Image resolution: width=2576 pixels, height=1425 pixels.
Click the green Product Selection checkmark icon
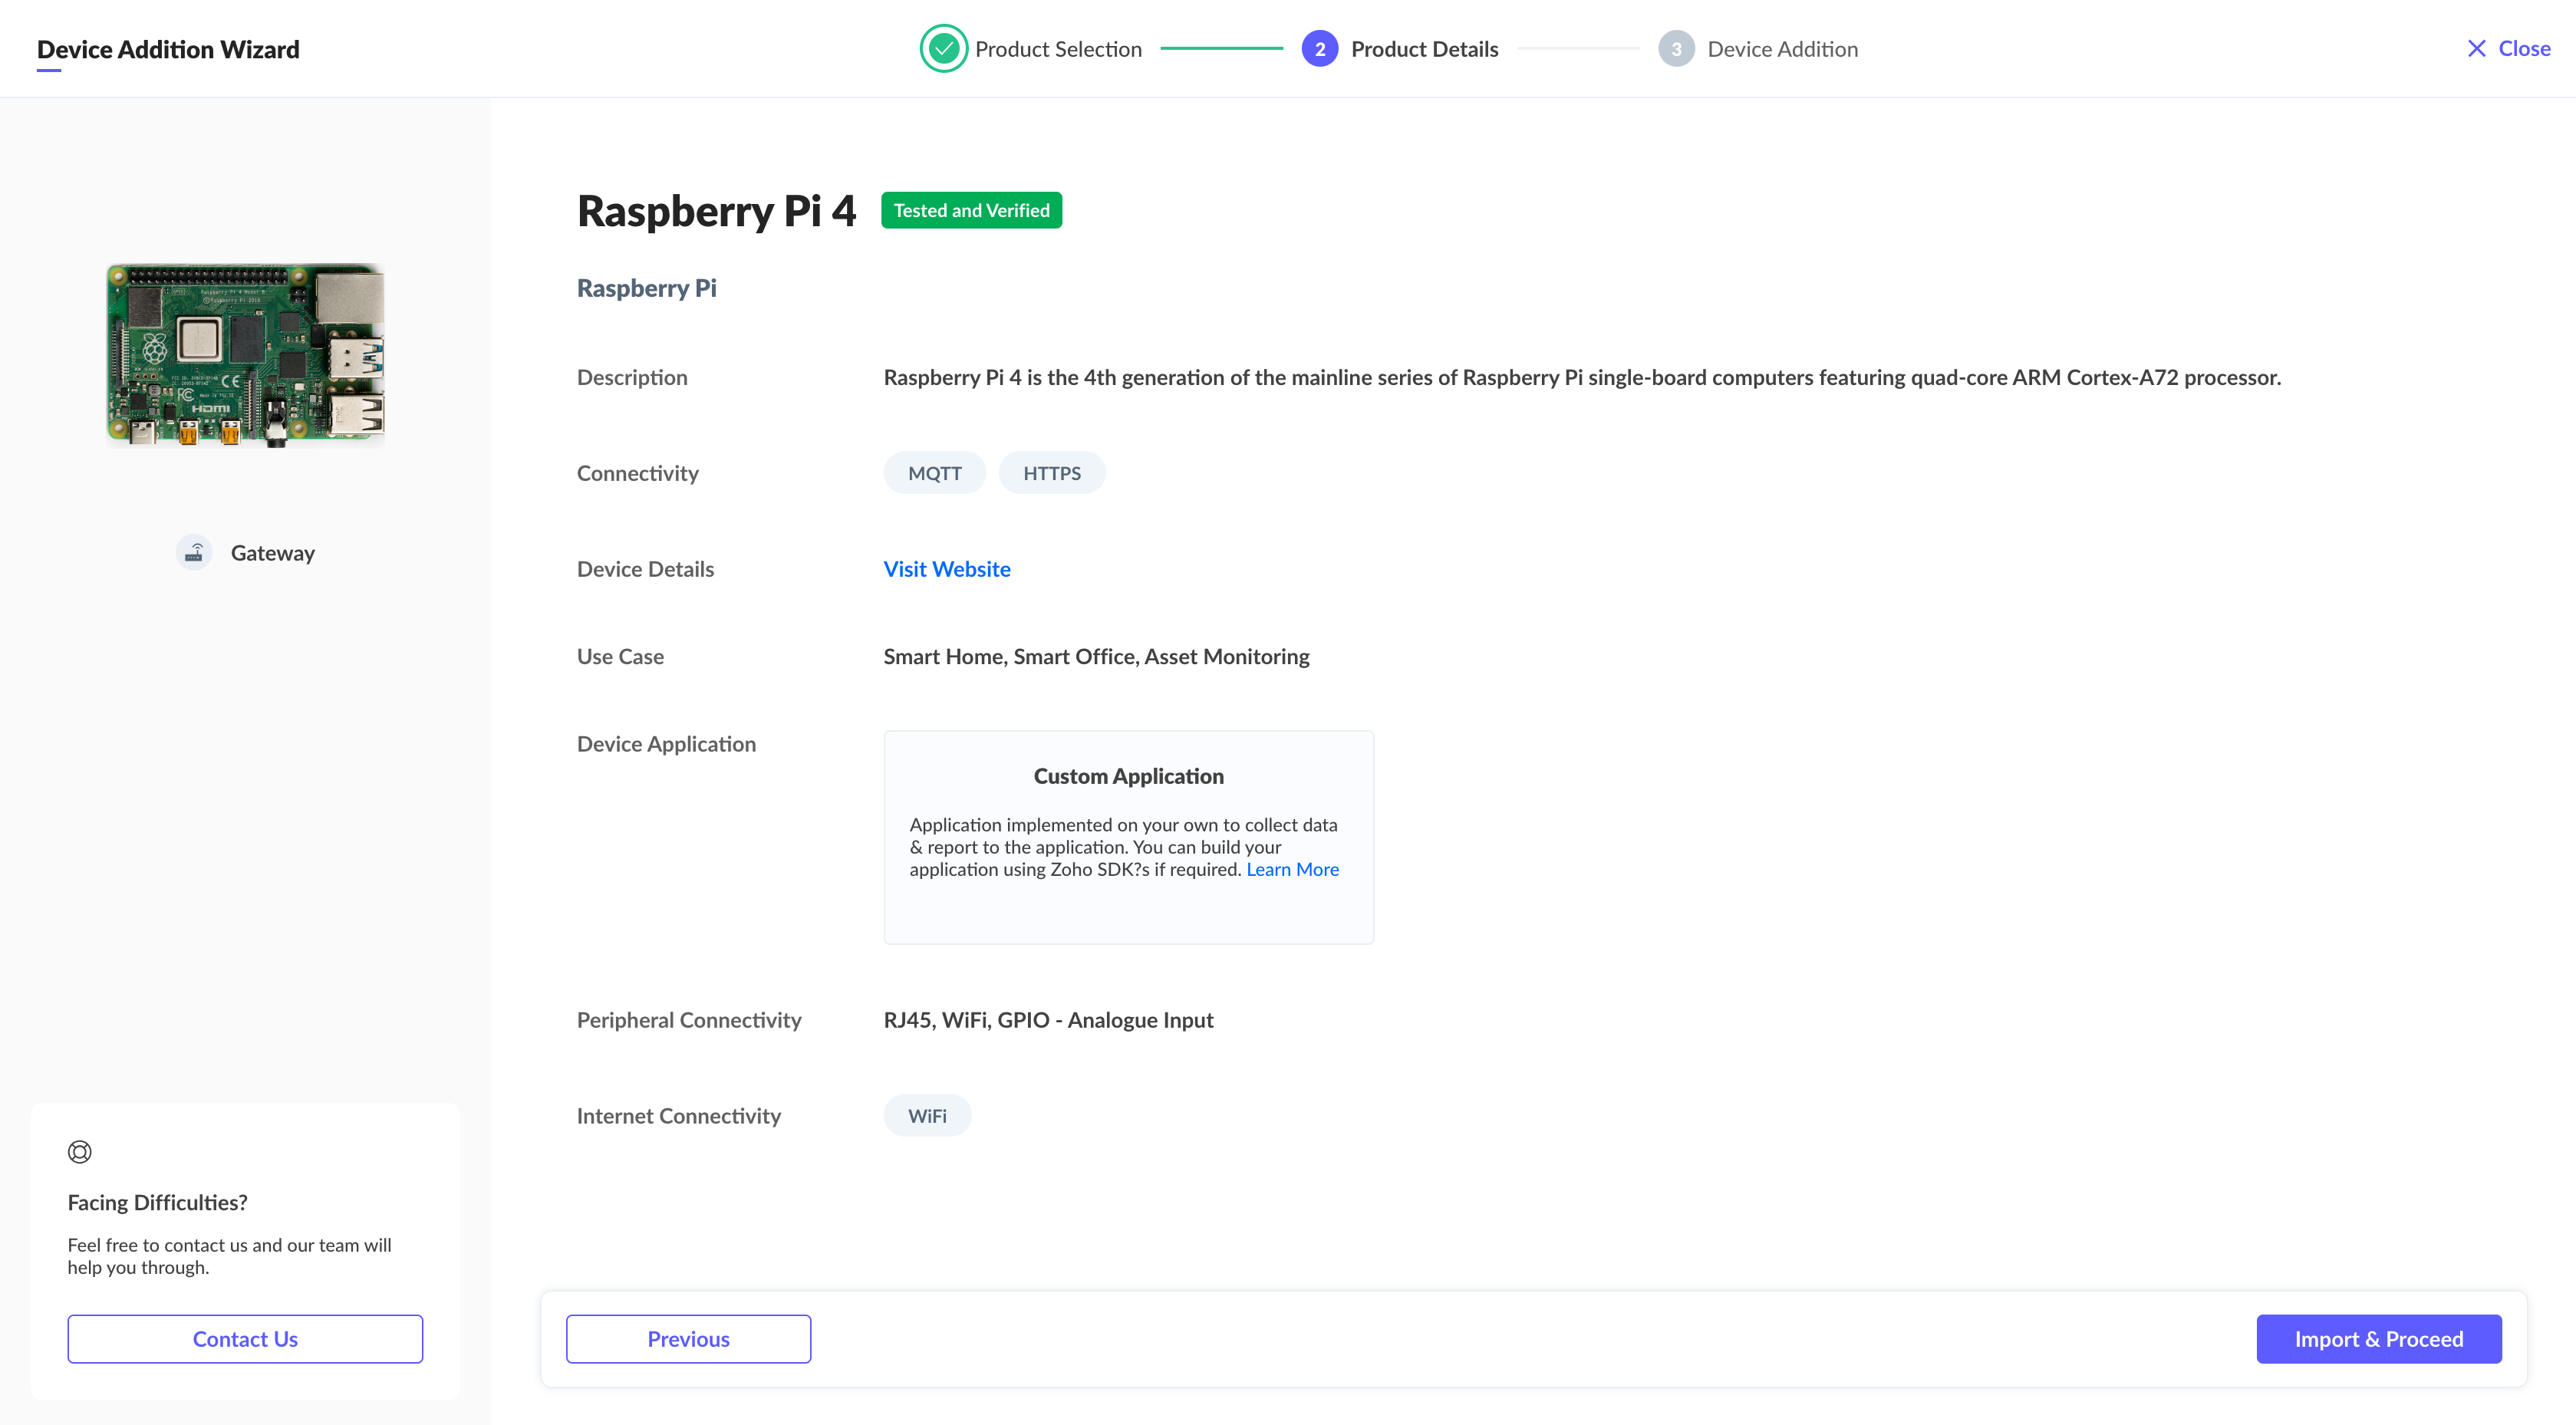pyautogui.click(x=942, y=49)
